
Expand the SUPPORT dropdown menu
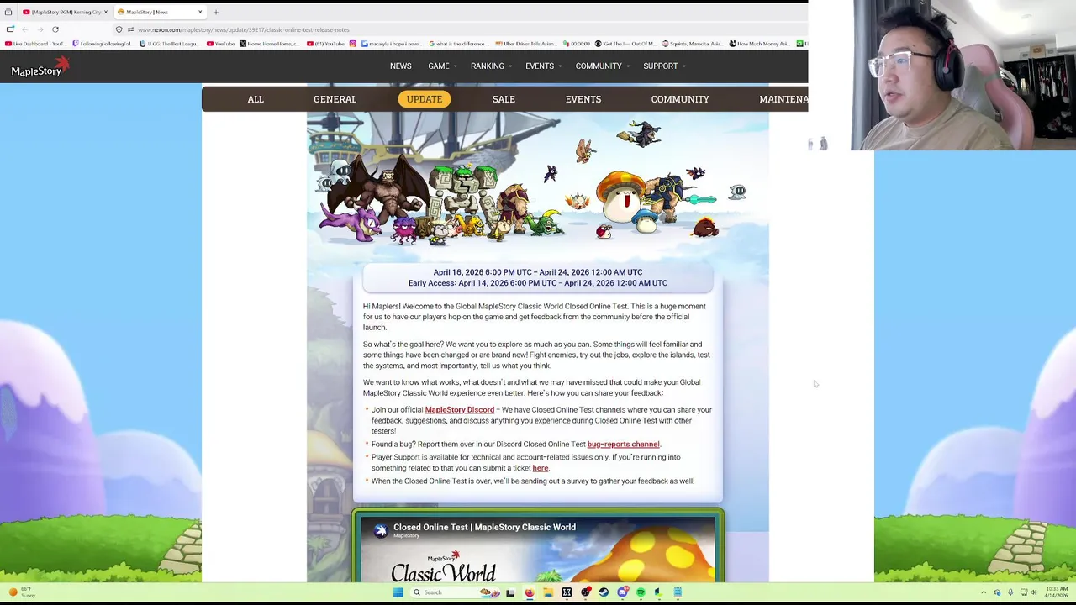coord(664,66)
